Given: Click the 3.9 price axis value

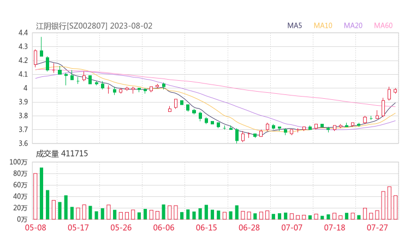Looking at the screenshot, I should (23, 102).
